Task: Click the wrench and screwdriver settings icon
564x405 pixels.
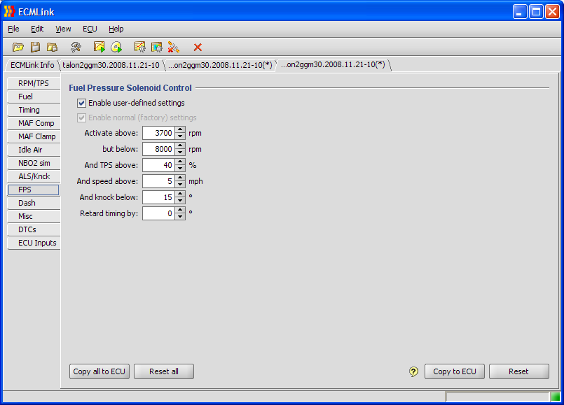Action: pyautogui.click(x=76, y=47)
